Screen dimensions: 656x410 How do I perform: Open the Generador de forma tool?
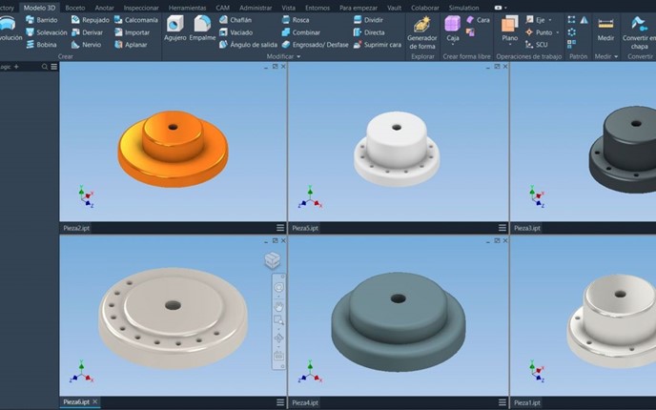tap(422, 32)
